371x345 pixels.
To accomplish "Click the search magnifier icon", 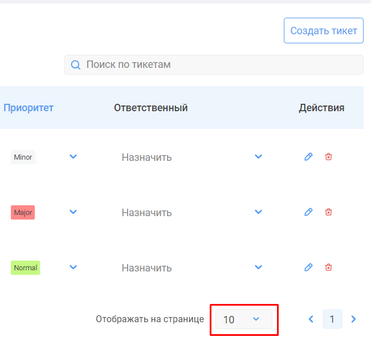I will (x=75, y=65).
